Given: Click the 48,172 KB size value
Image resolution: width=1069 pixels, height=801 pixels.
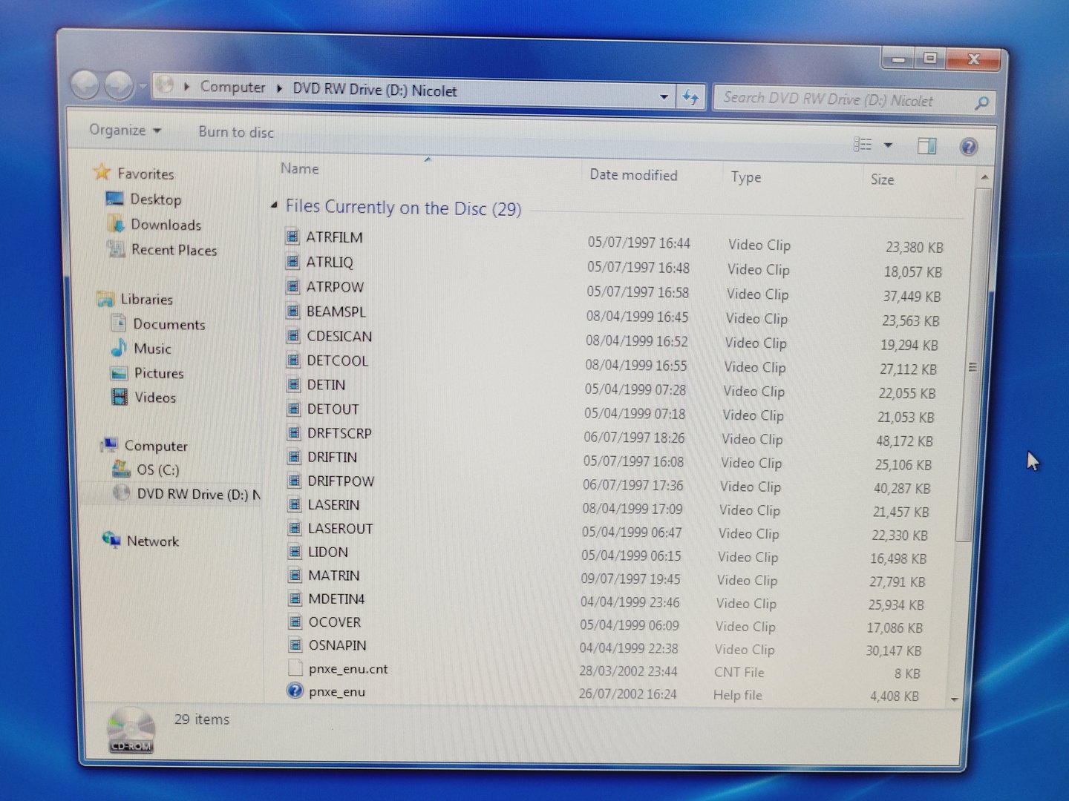Looking at the screenshot, I should click(904, 441).
